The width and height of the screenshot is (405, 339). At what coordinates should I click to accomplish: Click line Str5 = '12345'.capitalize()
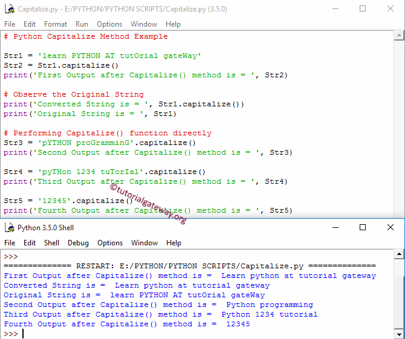coord(68,201)
